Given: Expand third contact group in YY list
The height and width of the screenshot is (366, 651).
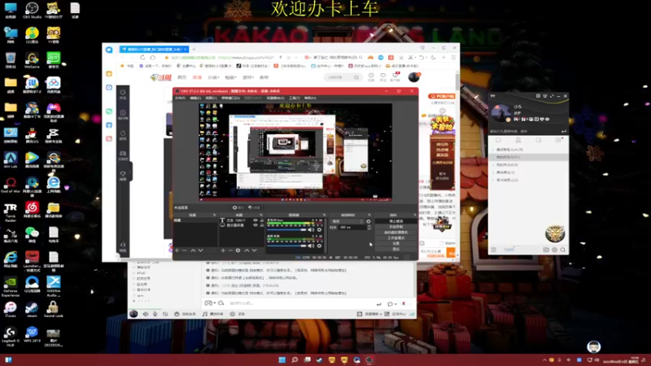Looking at the screenshot, I should coord(494,165).
